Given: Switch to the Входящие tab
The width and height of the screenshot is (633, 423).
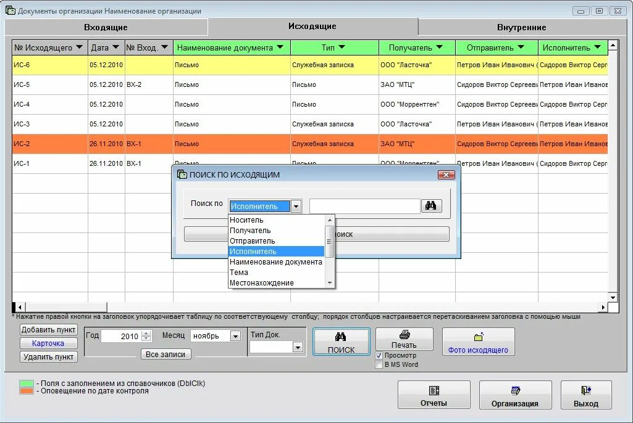Looking at the screenshot, I should click(106, 27).
